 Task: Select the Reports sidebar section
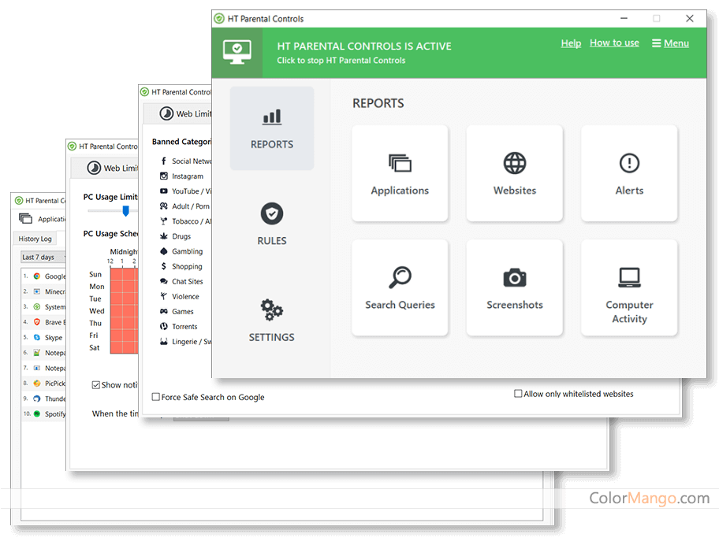click(x=272, y=128)
